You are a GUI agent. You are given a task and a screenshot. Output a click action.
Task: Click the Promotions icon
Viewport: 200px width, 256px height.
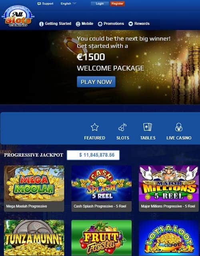100,24
